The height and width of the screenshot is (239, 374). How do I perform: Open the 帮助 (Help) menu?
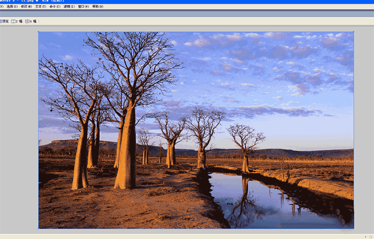coord(98,7)
